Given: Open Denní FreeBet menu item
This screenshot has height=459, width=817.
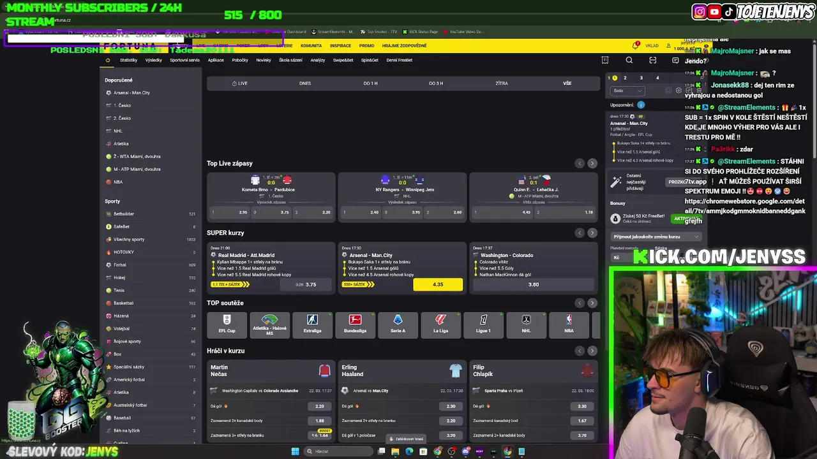Looking at the screenshot, I should pyautogui.click(x=399, y=60).
